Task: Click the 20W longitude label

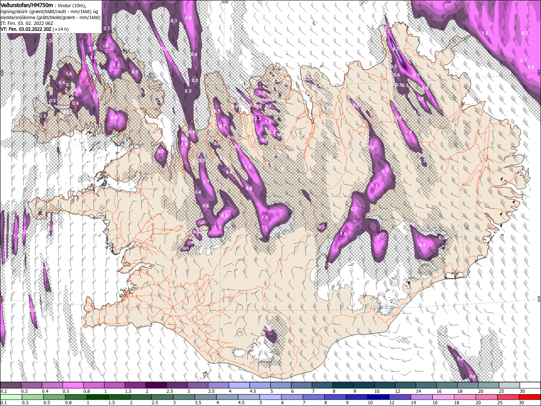Action: [x=225, y=2]
